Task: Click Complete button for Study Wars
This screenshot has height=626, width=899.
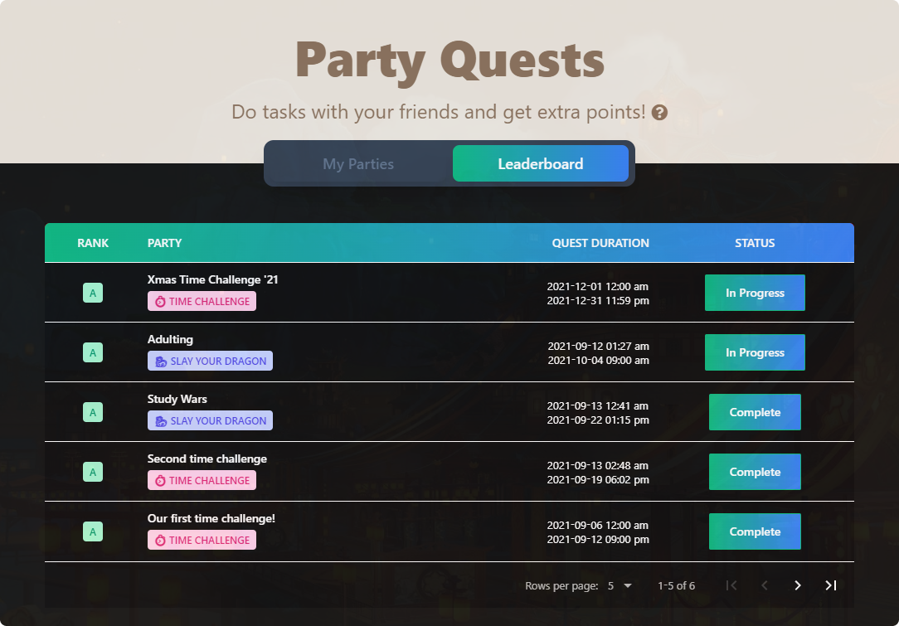Action: coord(755,412)
